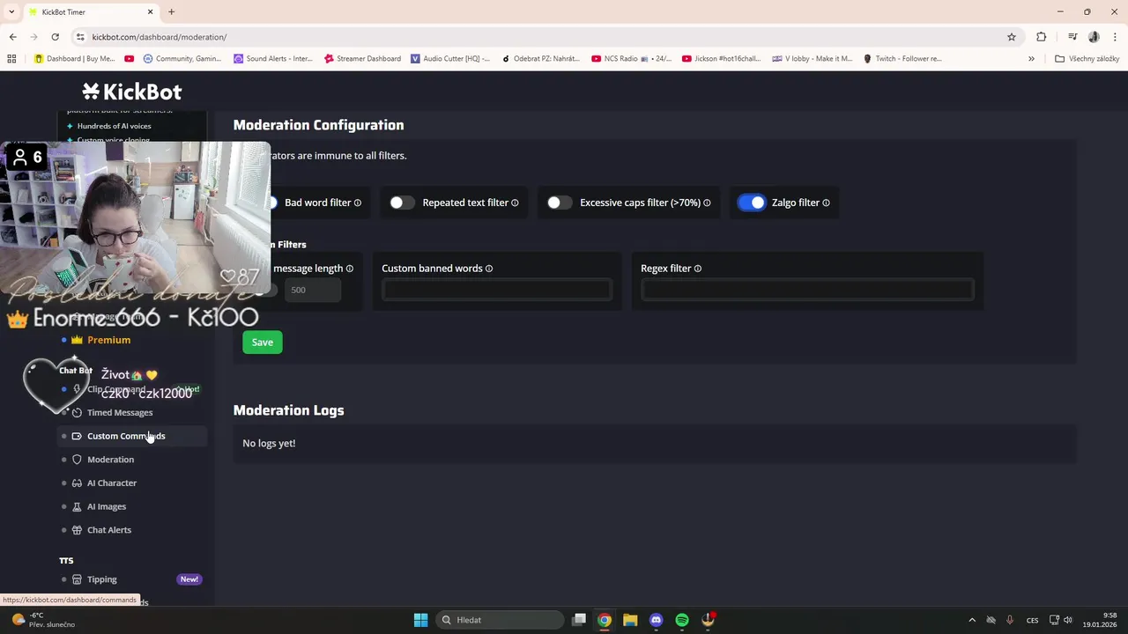The width and height of the screenshot is (1128, 634).
Task: Click the green Save button
Action: point(263,343)
